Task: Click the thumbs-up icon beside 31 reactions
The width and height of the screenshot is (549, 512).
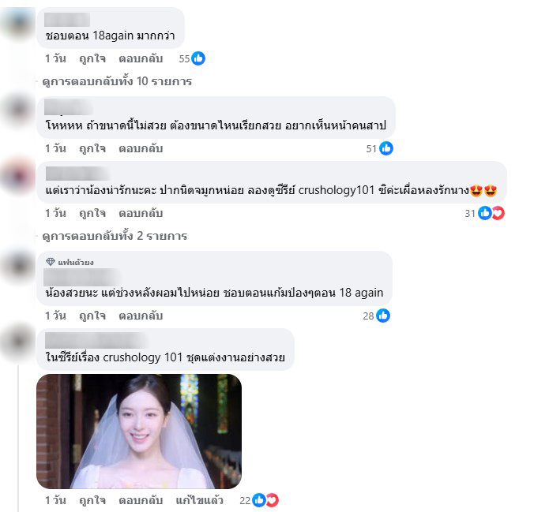Action: [x=485, y=213]
